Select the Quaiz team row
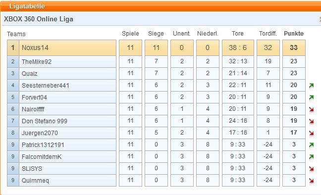 point(61,73)
